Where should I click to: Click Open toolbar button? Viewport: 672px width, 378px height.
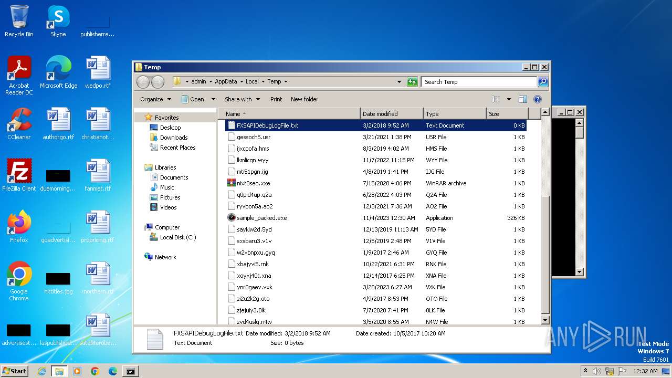[193, 99]
